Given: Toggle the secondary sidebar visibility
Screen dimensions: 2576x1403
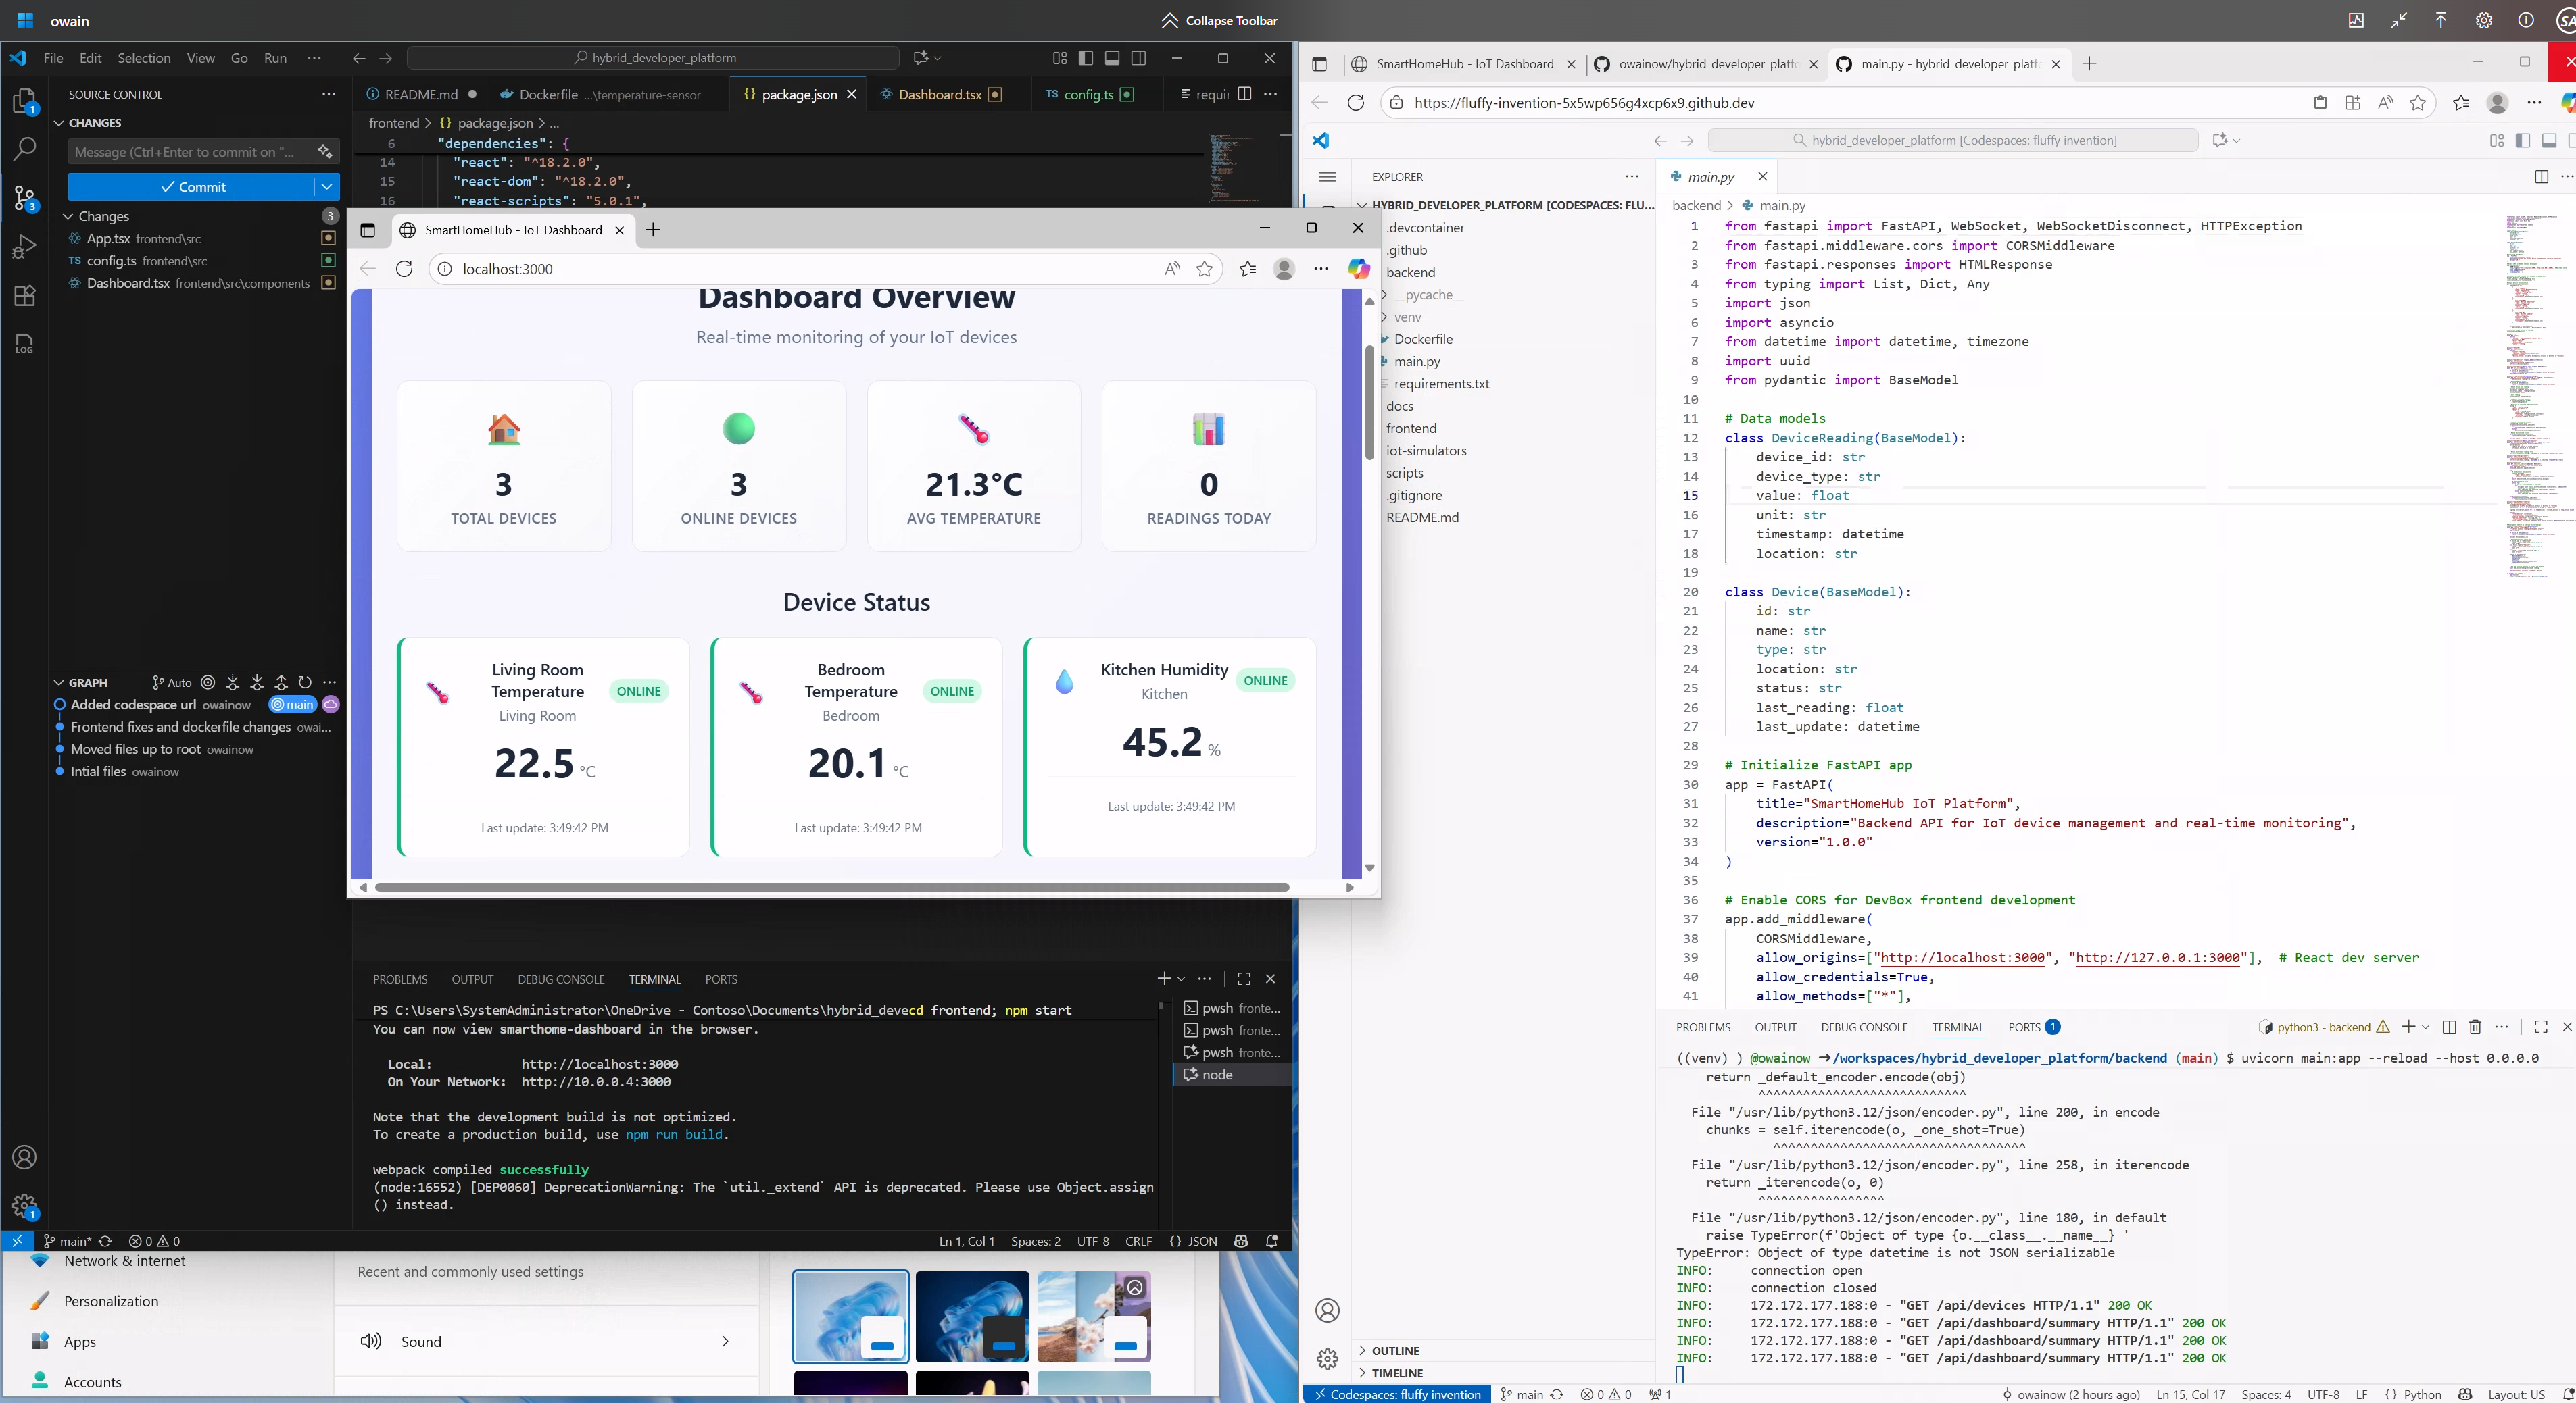Looking at the screenshot, I should coord(1139,58).
